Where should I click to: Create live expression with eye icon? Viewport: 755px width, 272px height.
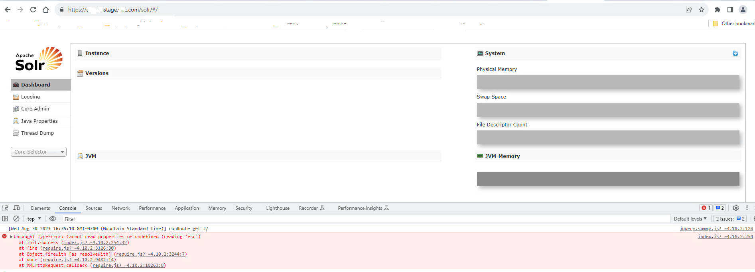[52, 219]
